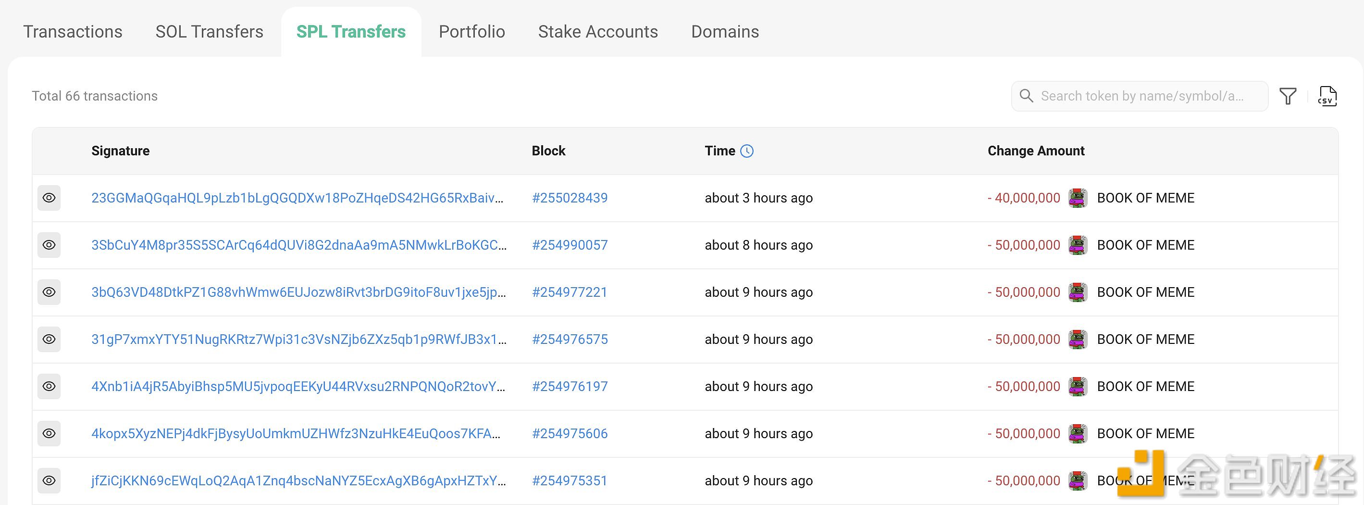Switch to the Transactions tab

73,32
